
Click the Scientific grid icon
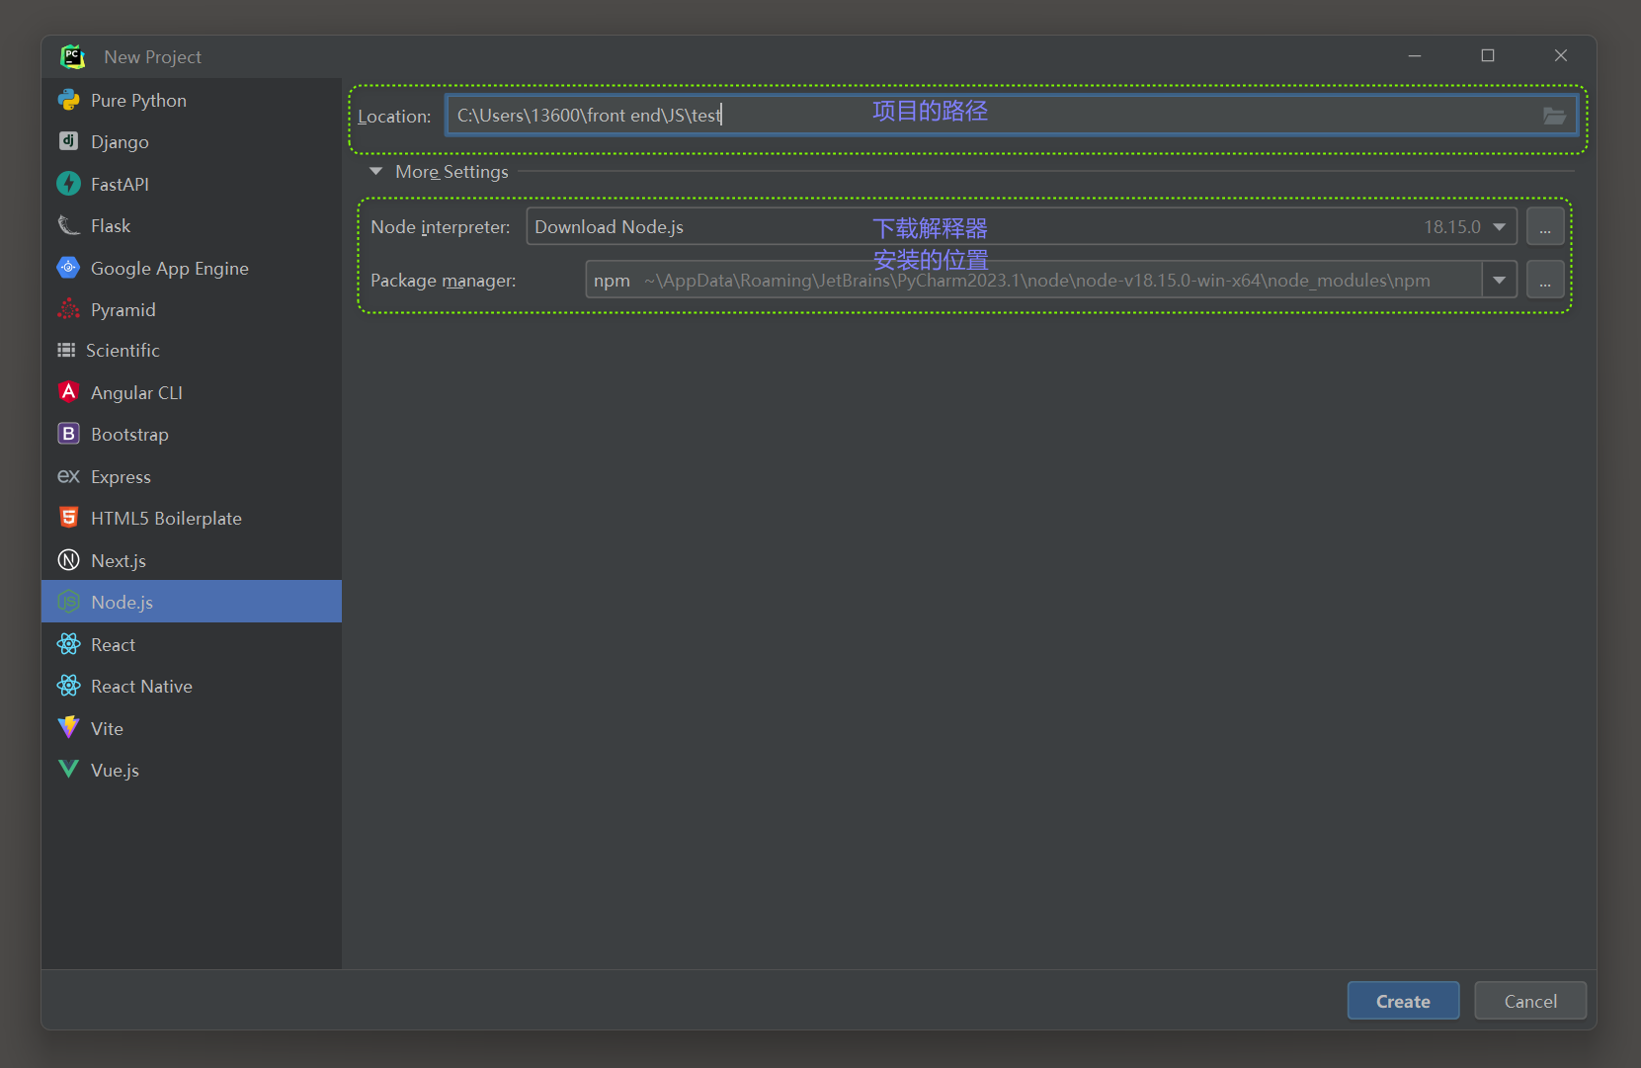66,350
